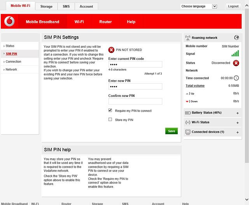Click the green Save button
This screenshot has height=205, width=249.
click(172, 131)
